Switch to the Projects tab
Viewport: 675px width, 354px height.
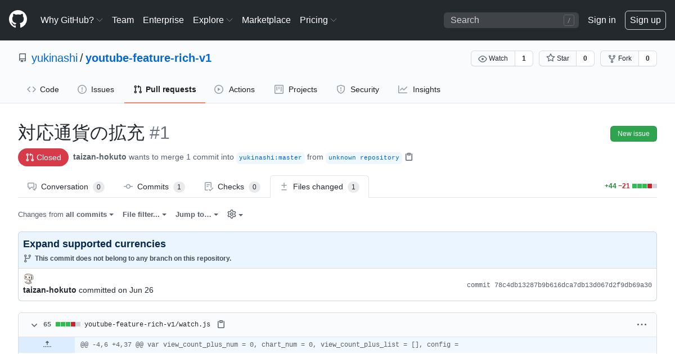(296, 89)
